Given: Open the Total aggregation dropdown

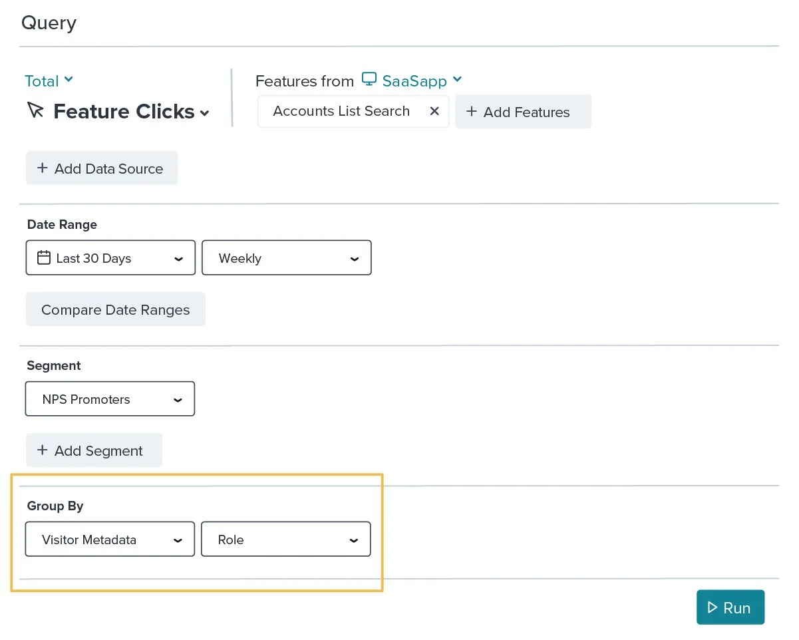Looking at the screenshot, I should click(49, 81).
